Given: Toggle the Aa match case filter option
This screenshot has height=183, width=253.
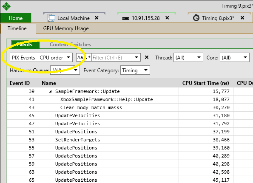Looking at the screenshot, I should (x=80, y=57).
